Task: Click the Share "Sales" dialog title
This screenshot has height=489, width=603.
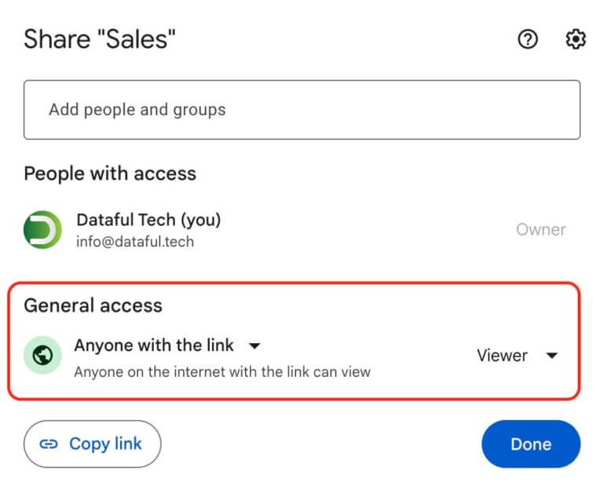Action: click(100, 39)
